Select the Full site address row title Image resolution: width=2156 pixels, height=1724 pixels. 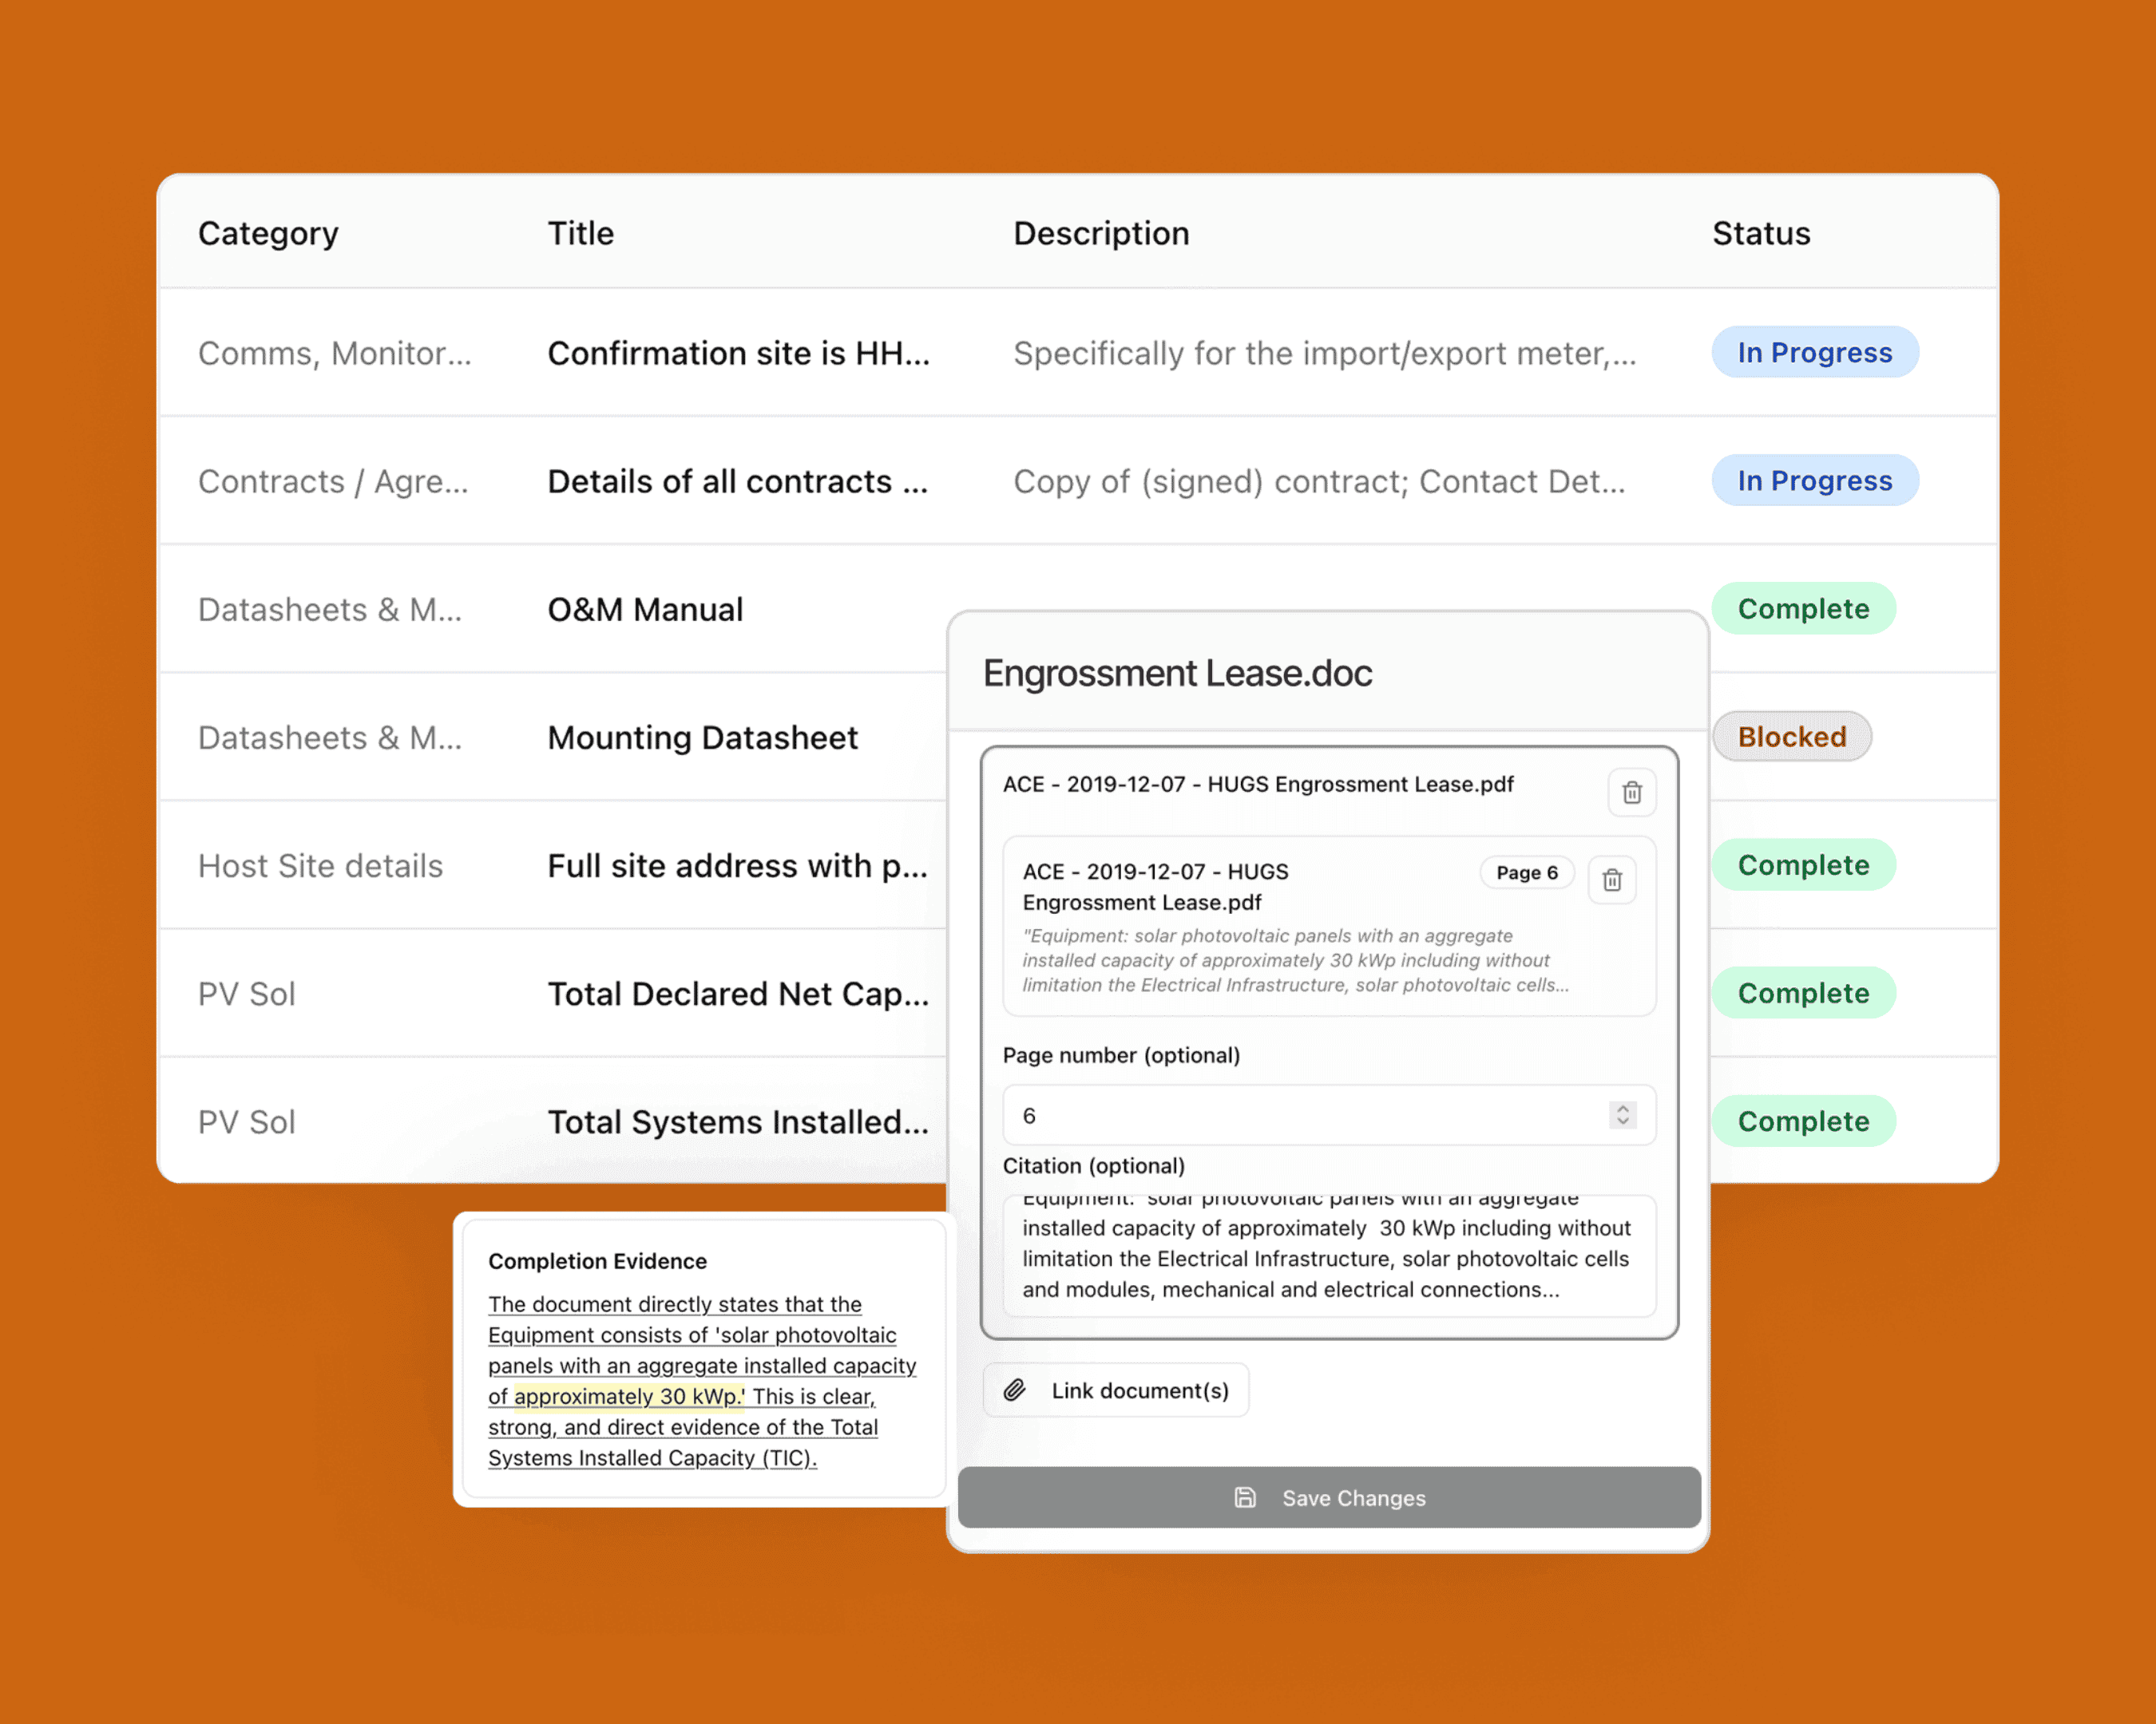tap(737, 865)
